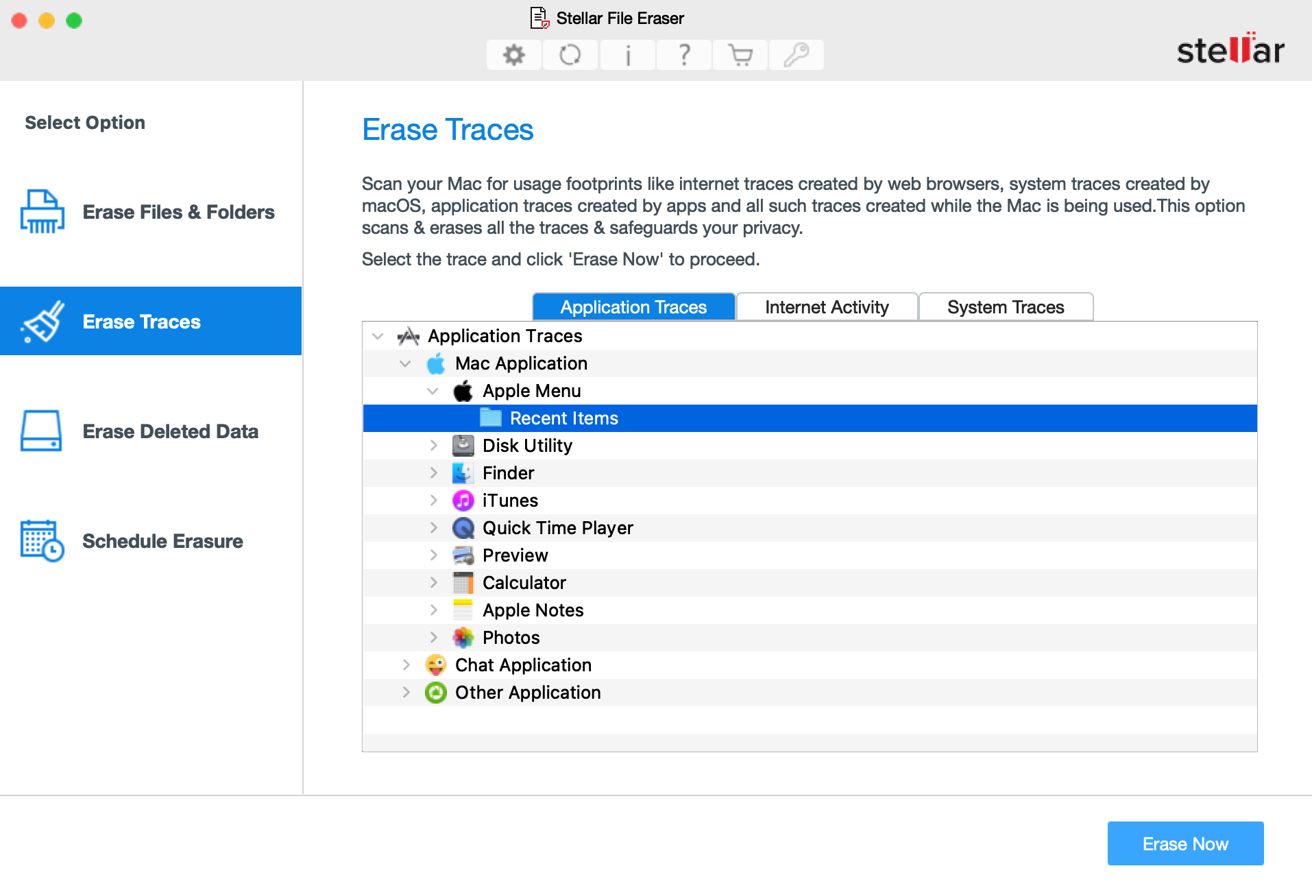1312x888 pixels.
Task: Select Erase Files & Folders option
Action: 151,212
